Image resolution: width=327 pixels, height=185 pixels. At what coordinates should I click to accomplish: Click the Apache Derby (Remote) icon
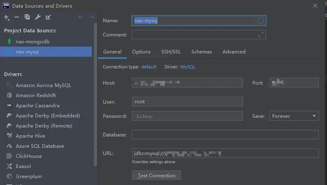tap(9, 125)
